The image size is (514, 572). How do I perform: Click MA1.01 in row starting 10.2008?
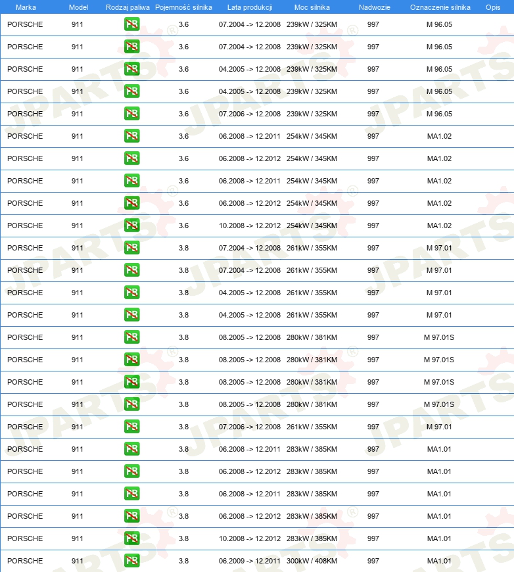click(x=439, y=538)
